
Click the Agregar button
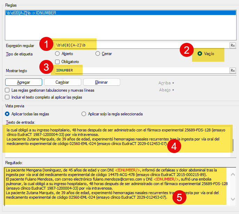(24, 82)
